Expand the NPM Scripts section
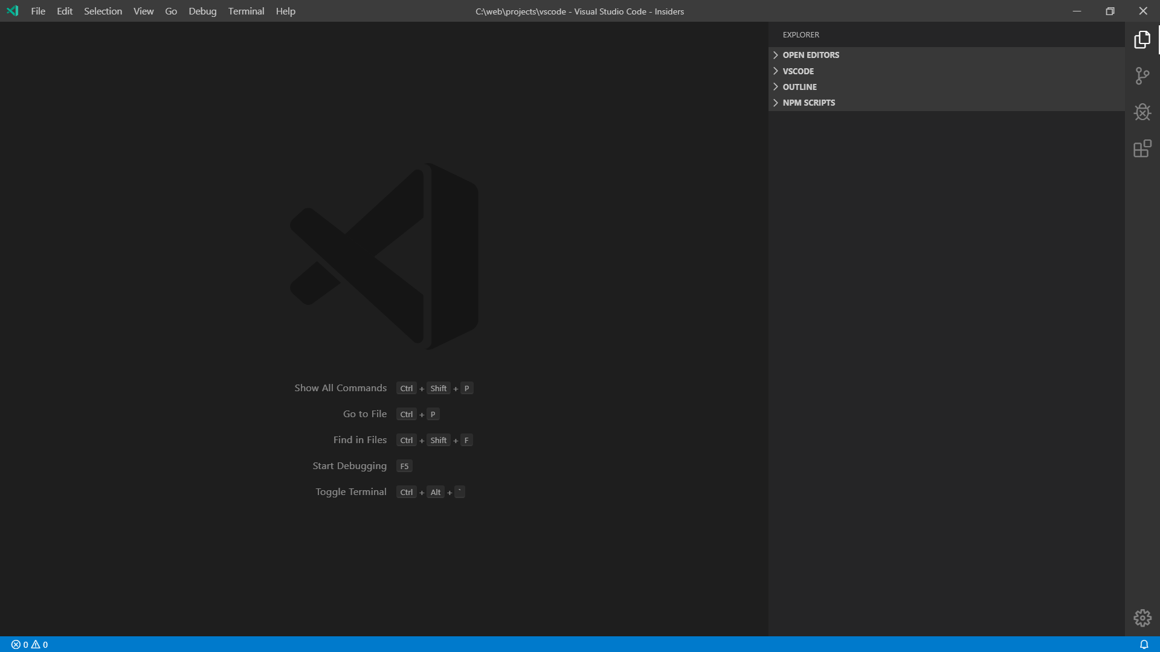This screenshot has width=1160, height=652. pos(808,103)
